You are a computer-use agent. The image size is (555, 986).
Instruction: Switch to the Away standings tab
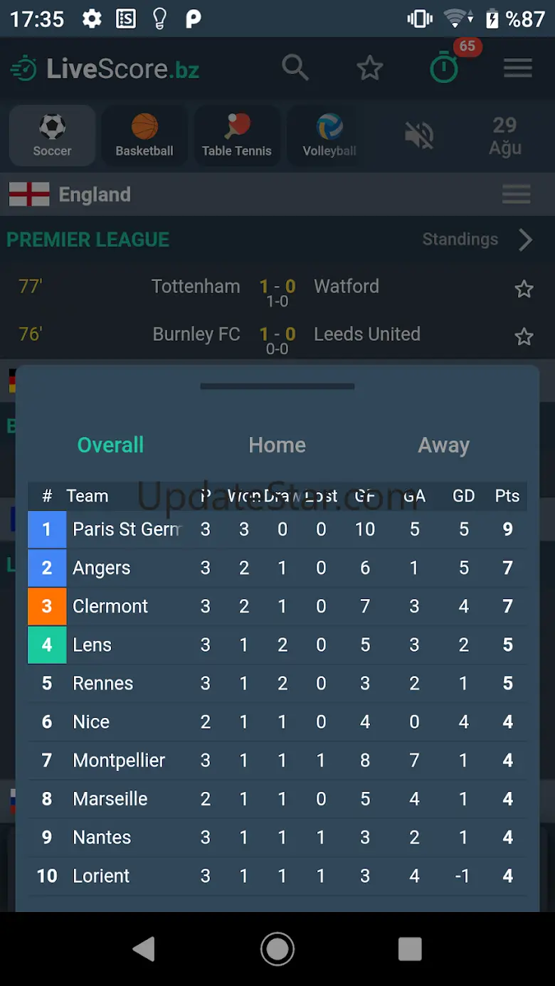tap(443, 445)
